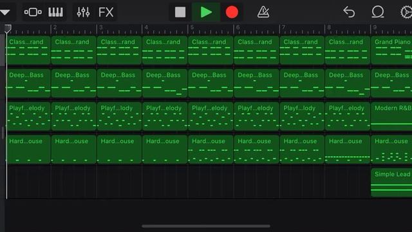The height and width of the screenshot is (232, 412).
Task: Start playback with the green Play button
Action: pos(206,12)
